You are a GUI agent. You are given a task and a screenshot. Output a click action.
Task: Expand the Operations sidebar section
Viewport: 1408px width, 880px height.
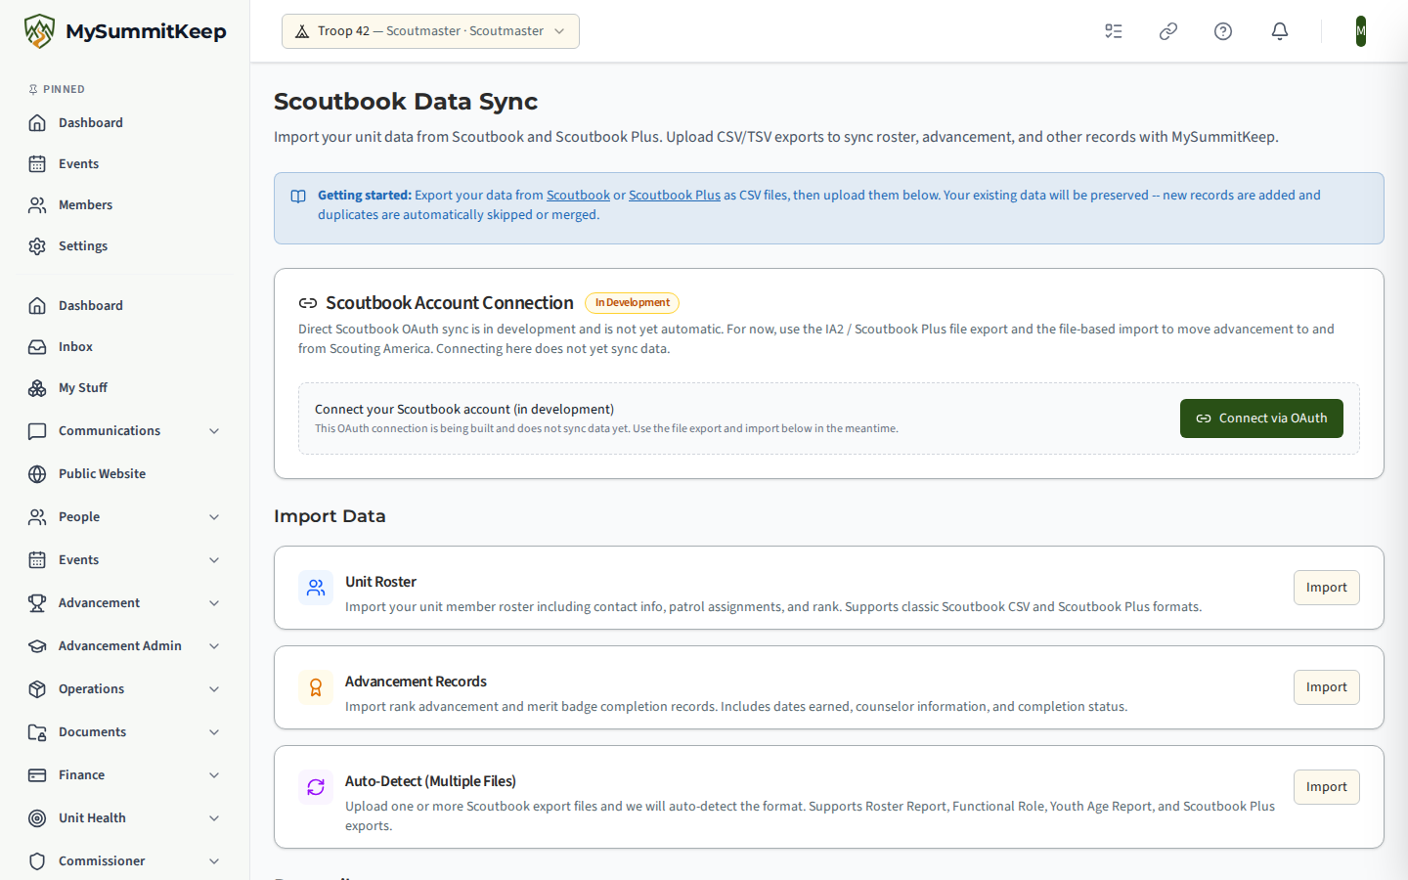coord(125,689)
